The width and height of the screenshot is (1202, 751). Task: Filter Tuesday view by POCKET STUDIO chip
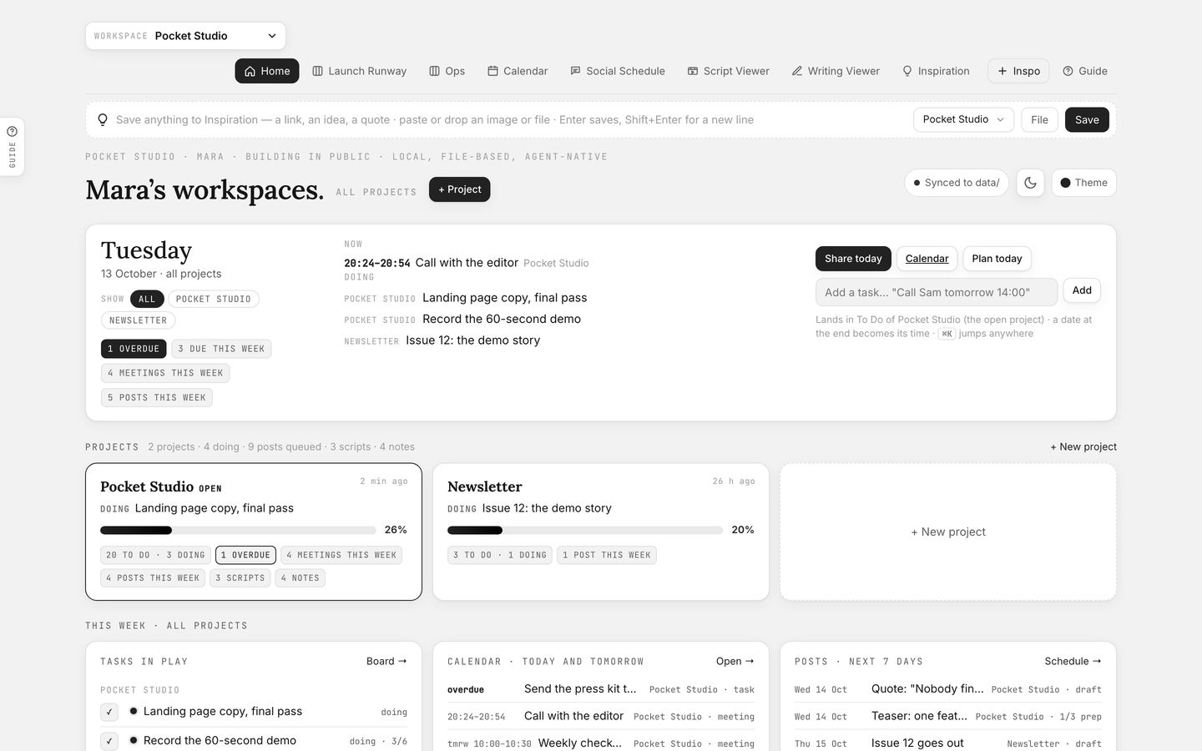point(213,299)
